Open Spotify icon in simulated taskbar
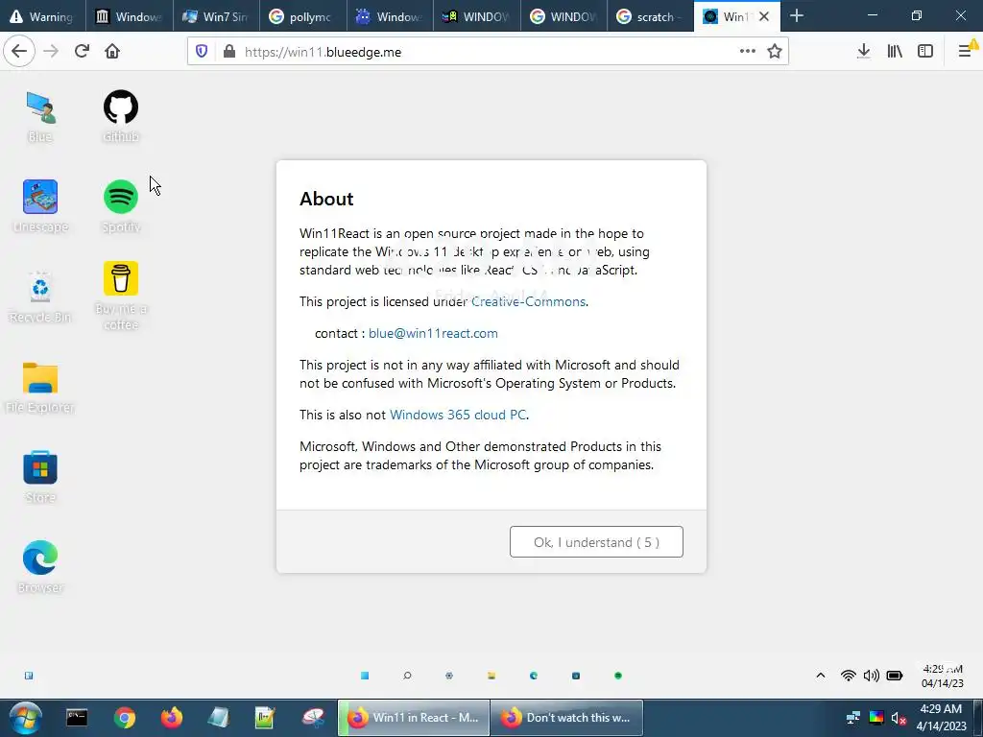Screen dimensions: 983x737 click(x=618, y=676)
